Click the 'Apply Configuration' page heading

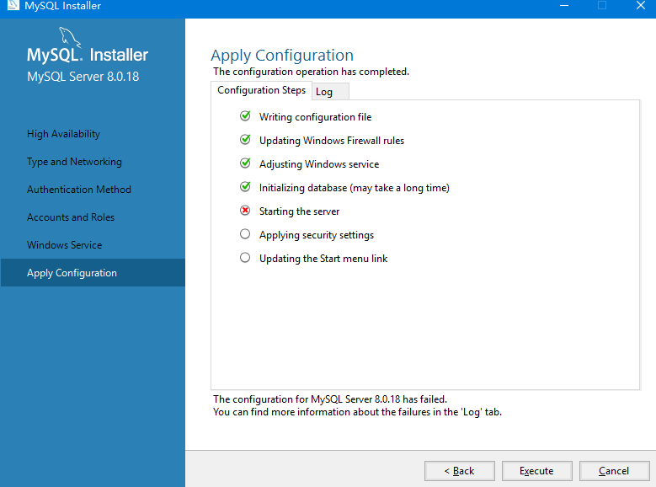click(x=282, y=56)
